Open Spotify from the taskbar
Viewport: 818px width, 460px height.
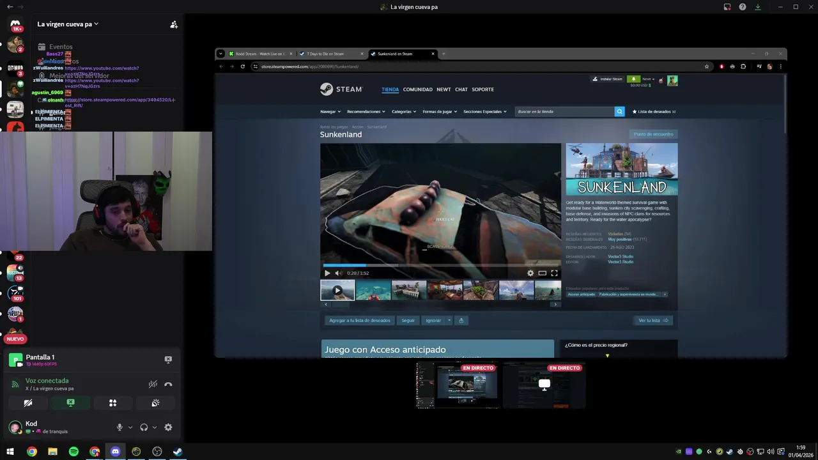(x=73, y=452)
